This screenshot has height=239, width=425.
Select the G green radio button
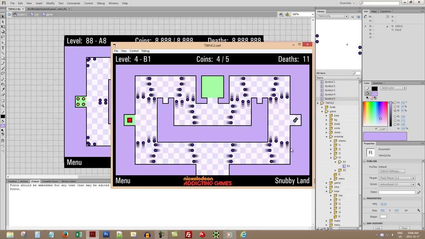[x=395, y=120]
